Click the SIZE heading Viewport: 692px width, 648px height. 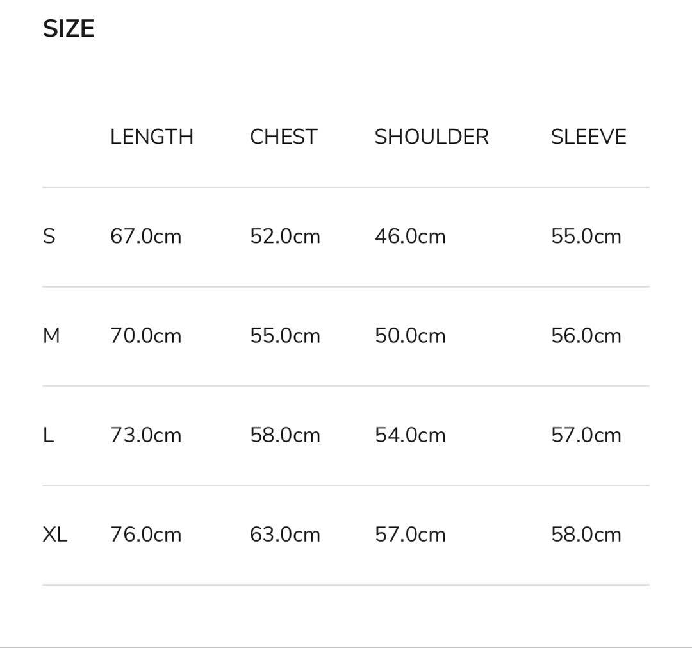click(x=69, y=29)
